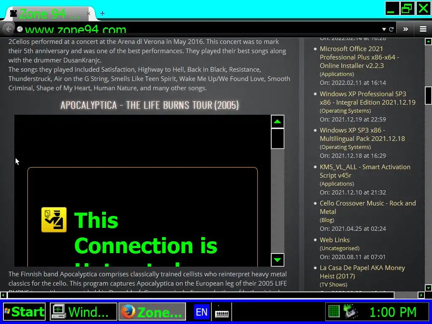Click the page vertical scrollbar thumb
Image resolution: width=432 pixels, height=324 pixels.
[428, 96]
